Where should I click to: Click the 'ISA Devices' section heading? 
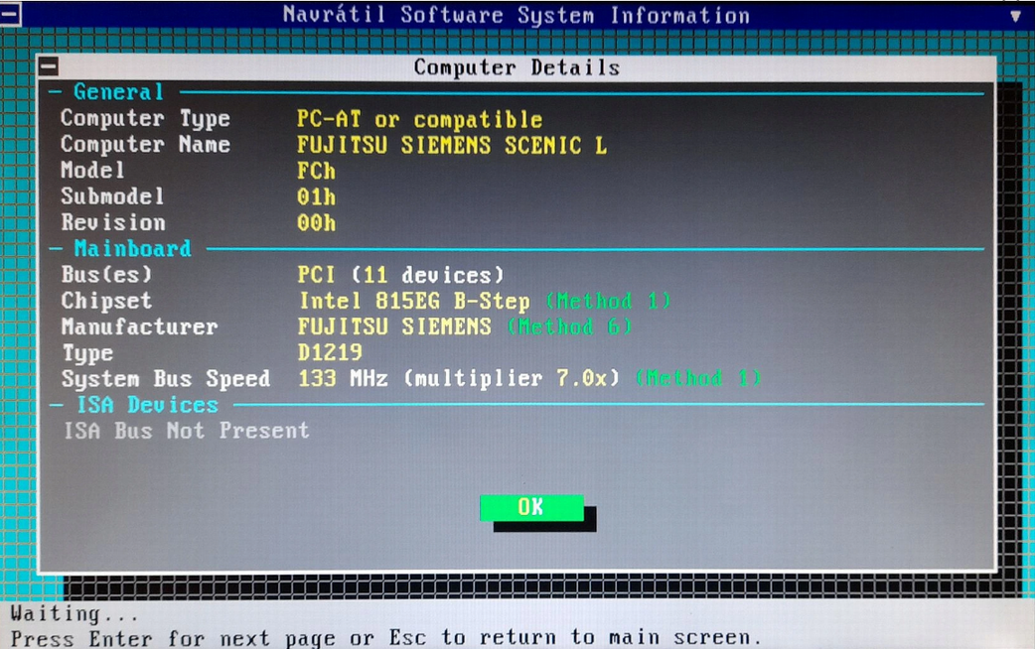click(147, 404)
